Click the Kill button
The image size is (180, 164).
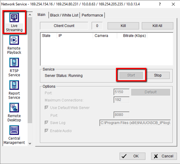pyautogui.click(x=123, y=26)
